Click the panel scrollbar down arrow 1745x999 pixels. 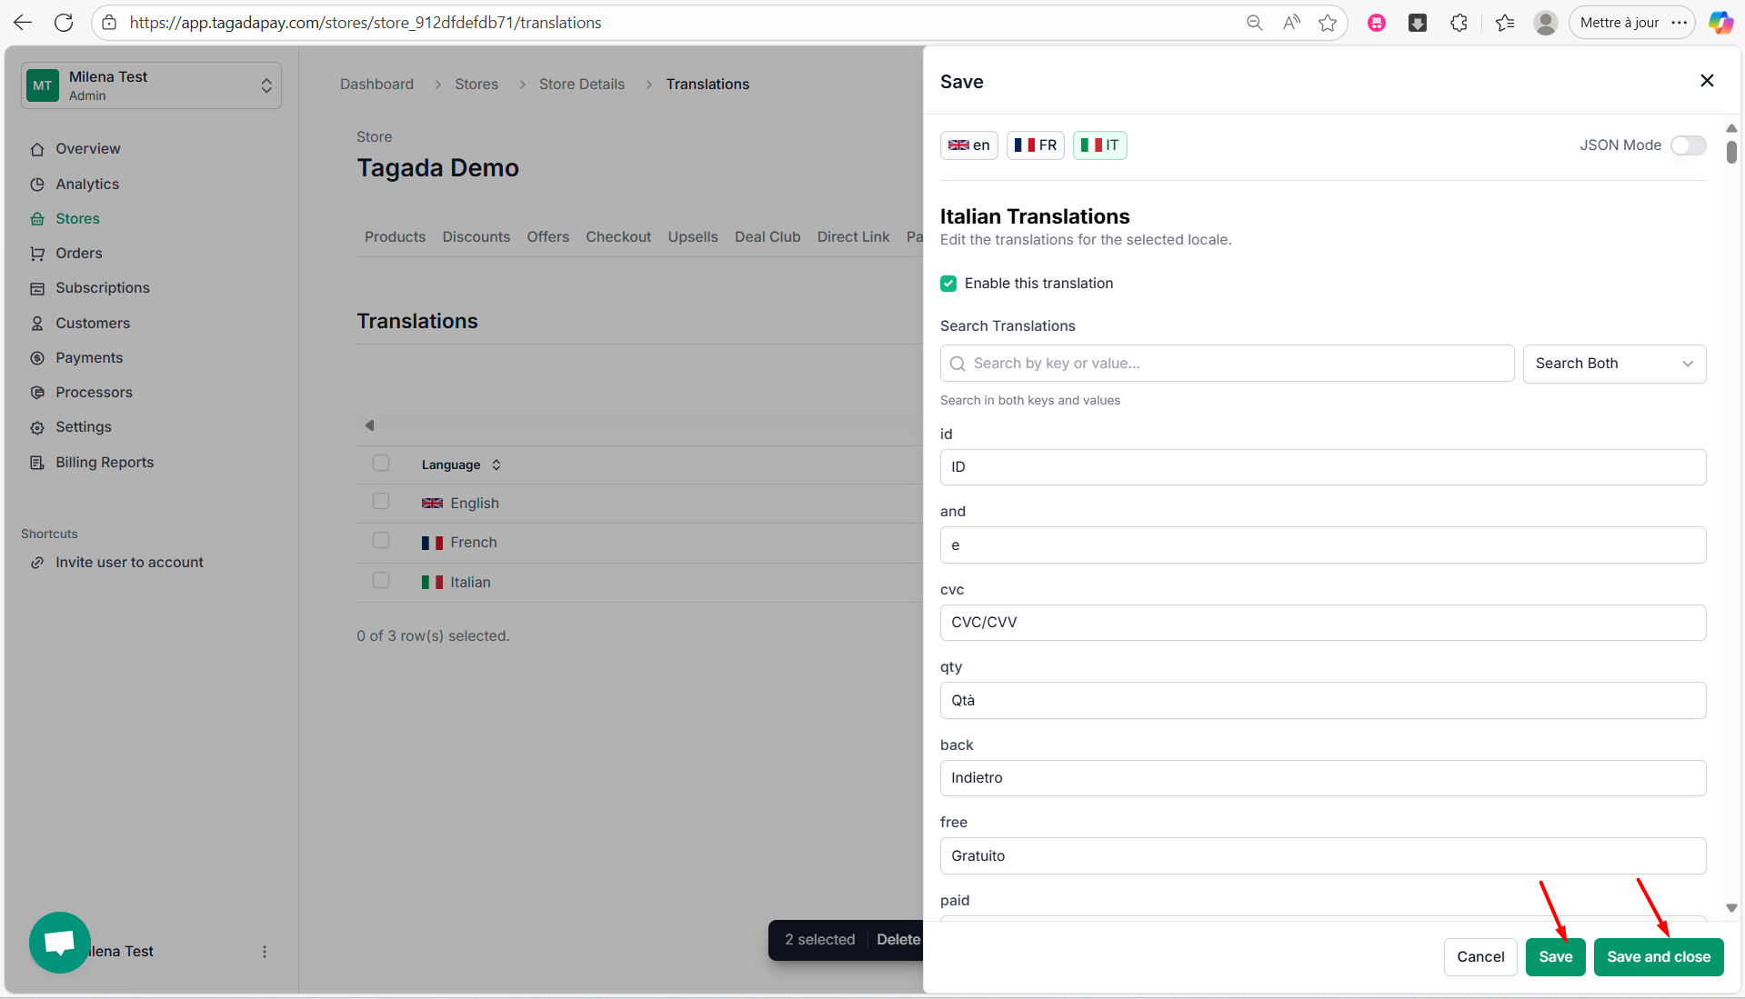click(x=1731, y=908)
